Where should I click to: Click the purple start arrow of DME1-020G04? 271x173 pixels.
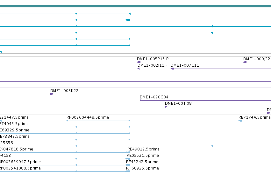(x=141, y=100)
